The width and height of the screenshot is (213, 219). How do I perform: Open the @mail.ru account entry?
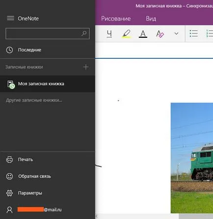pyautogui.click(x=48, y=210)
